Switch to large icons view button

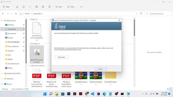(x=171, y=89)
